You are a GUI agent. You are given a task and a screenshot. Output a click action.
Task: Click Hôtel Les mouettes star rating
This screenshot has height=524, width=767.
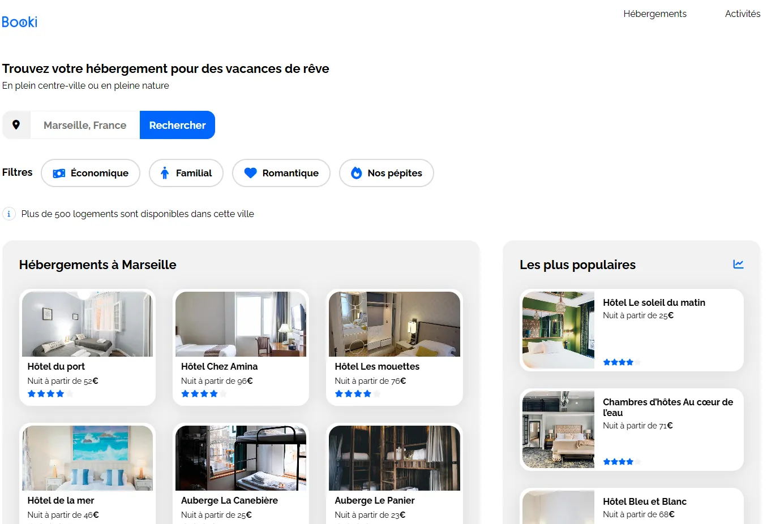point(357,394)
